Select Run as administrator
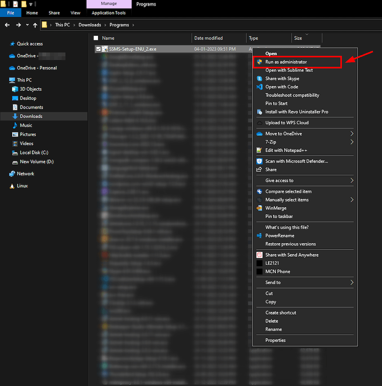The width and height of the screenshot is (382, 386). tap(298, 62)
